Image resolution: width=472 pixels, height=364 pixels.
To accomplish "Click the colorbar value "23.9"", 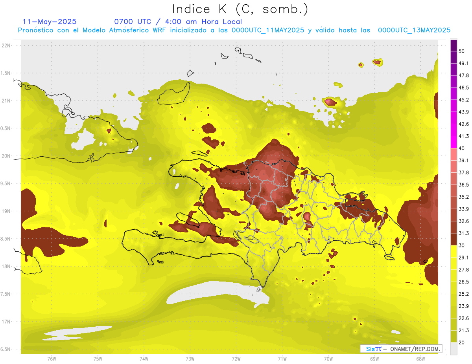I will click(x=463, y=306).
